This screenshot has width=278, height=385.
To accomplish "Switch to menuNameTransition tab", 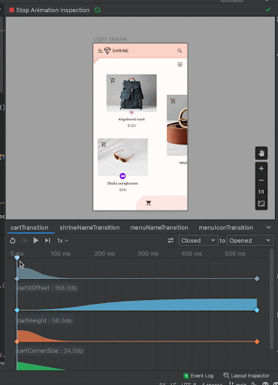I will (x=159, y=228).
